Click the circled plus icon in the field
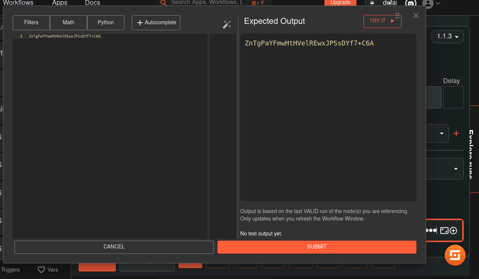This screenshot has width=479, height=279. pyautogui.click(x=453, y=231)
